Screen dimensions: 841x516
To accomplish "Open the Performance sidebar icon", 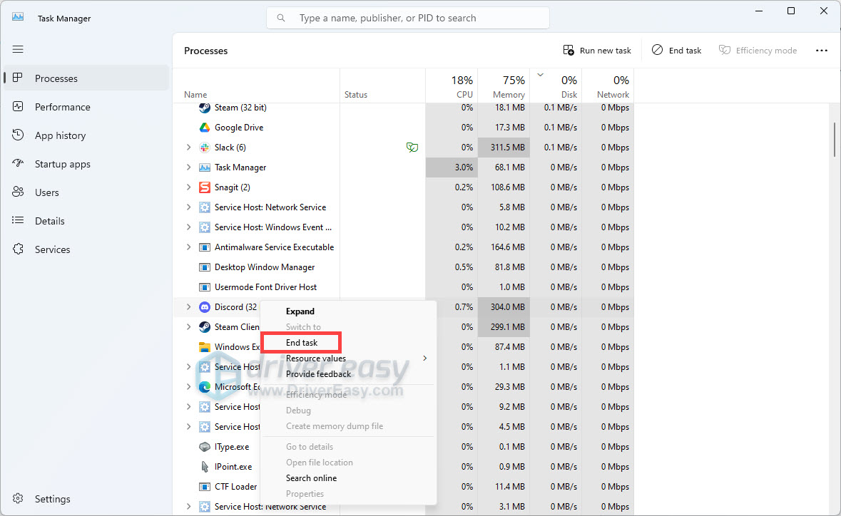I will point(17,106).
